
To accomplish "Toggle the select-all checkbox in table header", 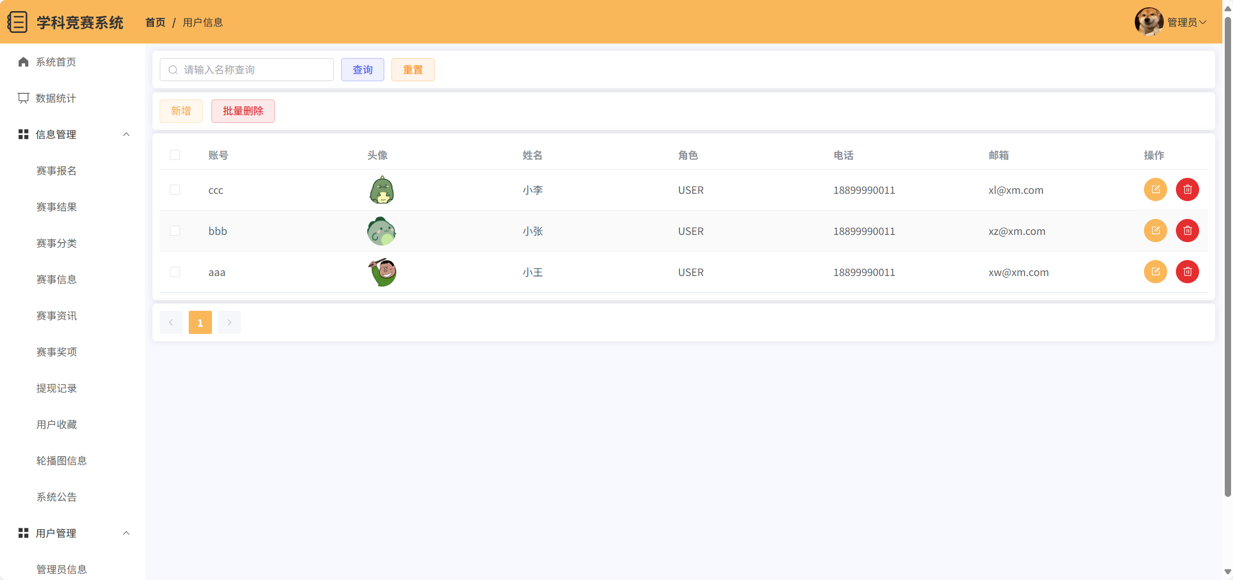I will click(175, 155).
